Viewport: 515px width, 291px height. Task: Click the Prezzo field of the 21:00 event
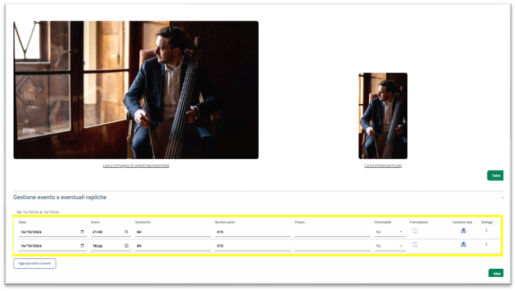coord(332,232)
